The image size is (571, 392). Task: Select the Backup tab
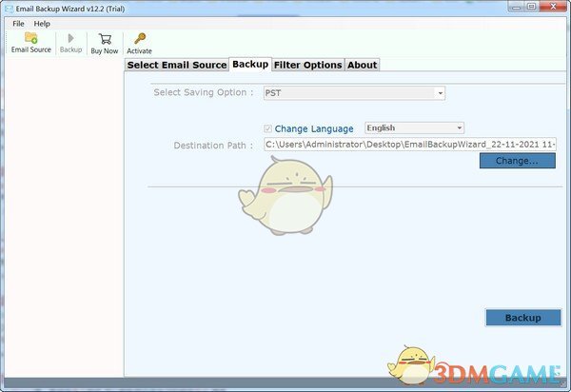click(250, 64)
